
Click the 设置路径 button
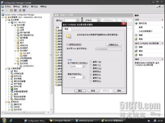click(114, 45)
